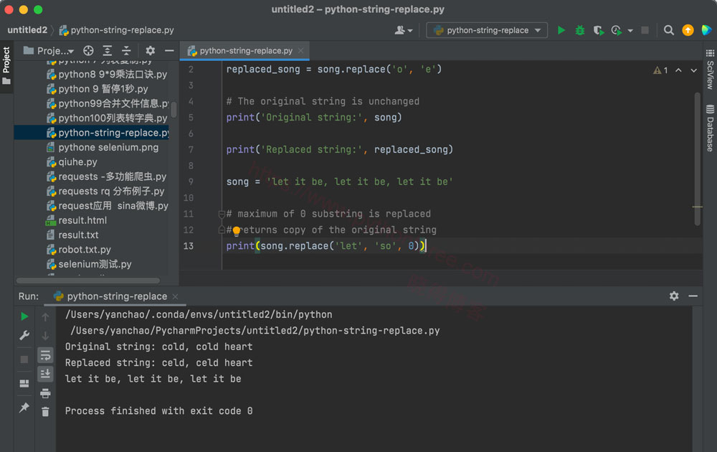717x452 pixels.
Task: Select python 9 暂停1秒.py in the project tree
Action: pyautogui.click(x=98, y=89)
